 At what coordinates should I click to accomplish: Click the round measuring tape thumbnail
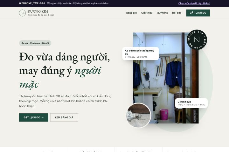138,115
